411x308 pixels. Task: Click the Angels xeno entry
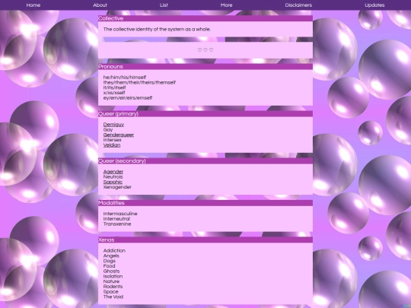coord(111,256)
